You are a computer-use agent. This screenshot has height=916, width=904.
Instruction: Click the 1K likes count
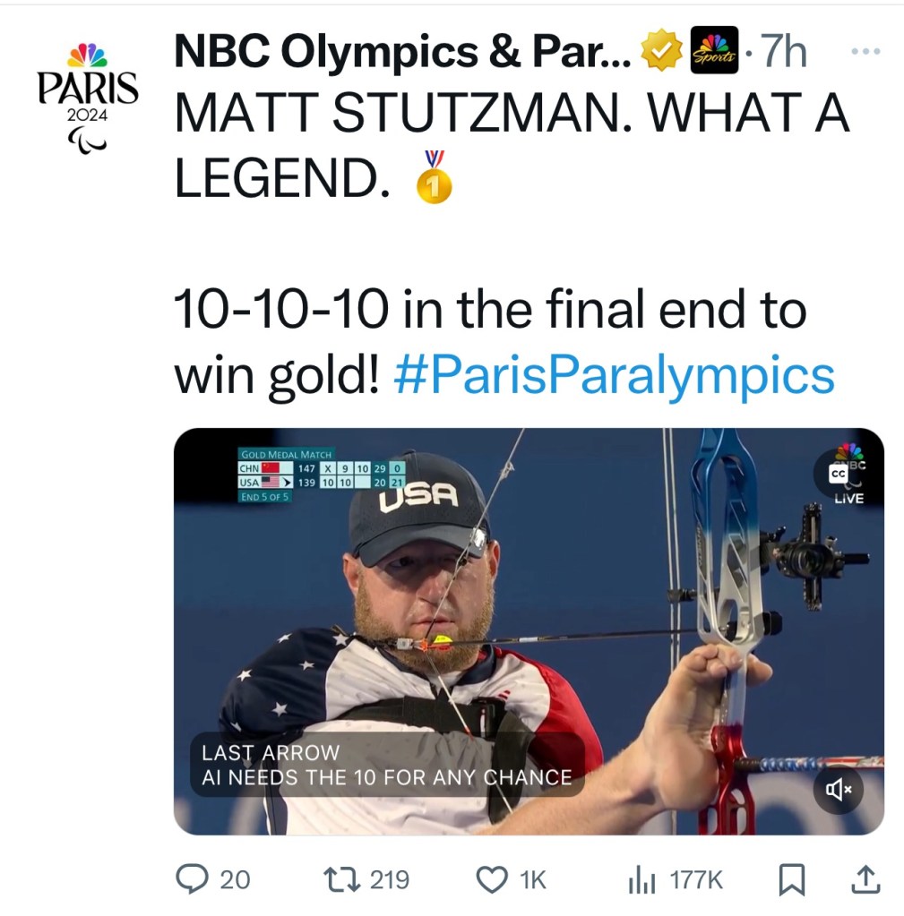point(532,879)
